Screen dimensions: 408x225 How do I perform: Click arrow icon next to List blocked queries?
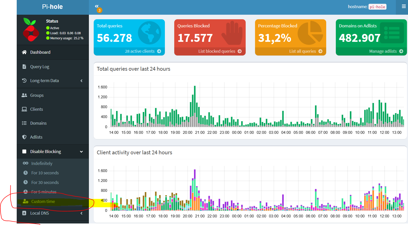click(x=240, y=51)
